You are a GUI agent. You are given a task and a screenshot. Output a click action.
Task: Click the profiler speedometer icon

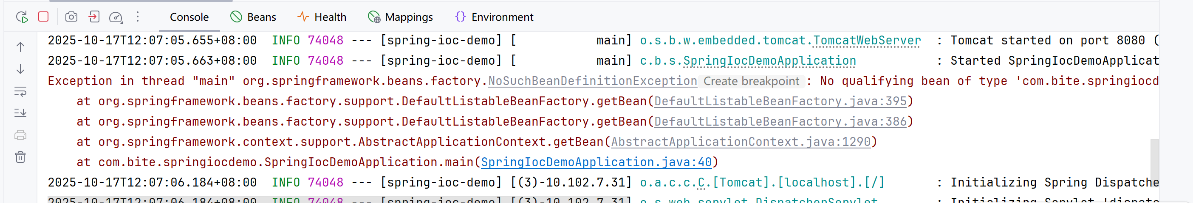[x=116, y=17]
